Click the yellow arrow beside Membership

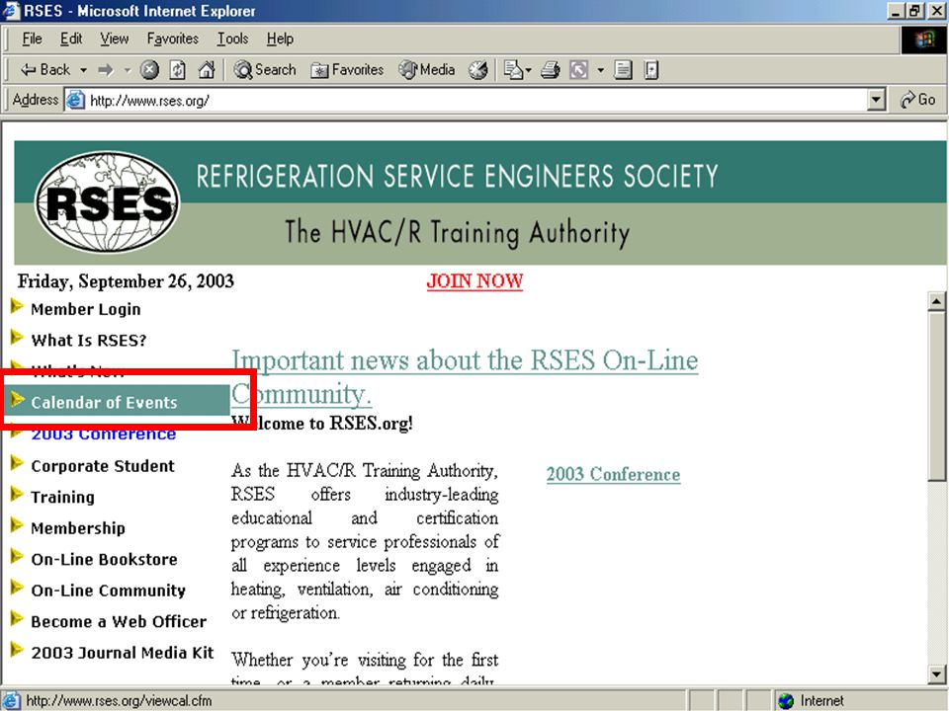click(x=17, y=526)
